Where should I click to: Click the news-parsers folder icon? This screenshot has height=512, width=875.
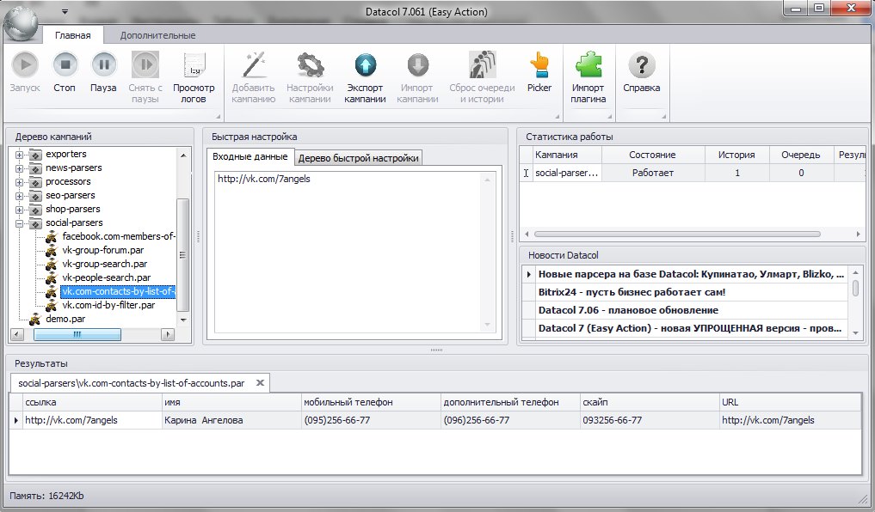pyautogui.click(x=36, y=168)
